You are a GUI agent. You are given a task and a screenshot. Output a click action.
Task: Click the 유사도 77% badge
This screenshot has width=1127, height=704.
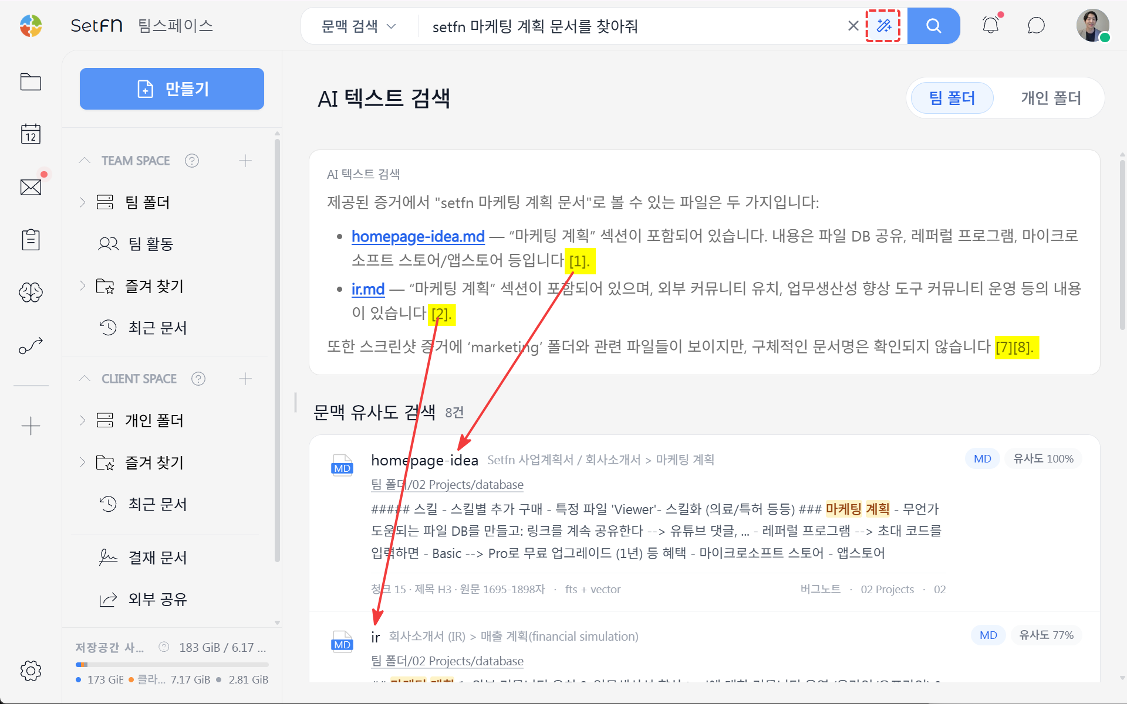(x=1046, y=635)
